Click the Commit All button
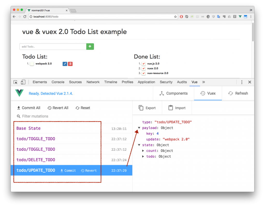This screenshot has width=265, height=207. tap(28, 108)
